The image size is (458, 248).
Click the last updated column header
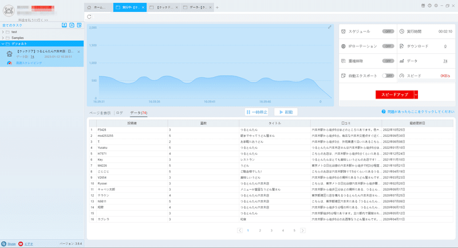pyautogui.click(x=417, y=123)
